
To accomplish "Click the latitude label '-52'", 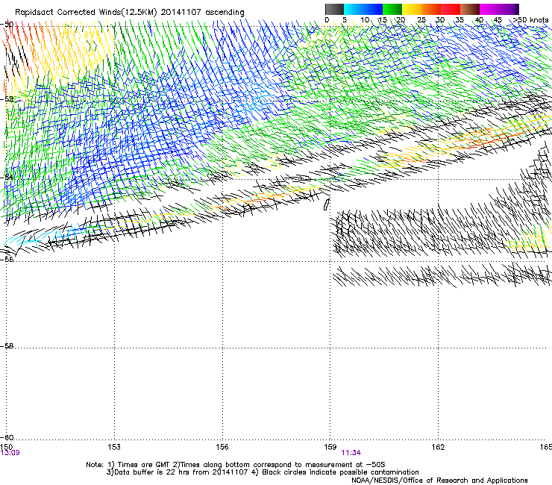I will (x=7, y=99).
